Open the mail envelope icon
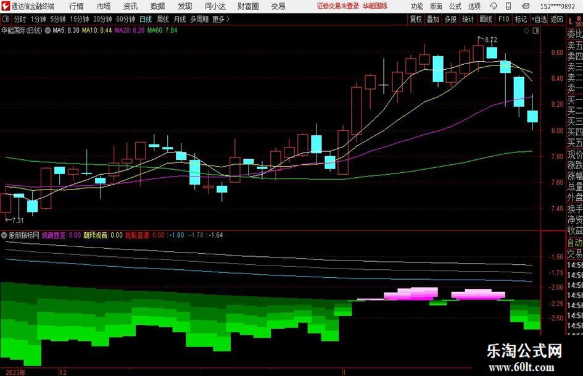583x376 pixels. click(526, 6)
